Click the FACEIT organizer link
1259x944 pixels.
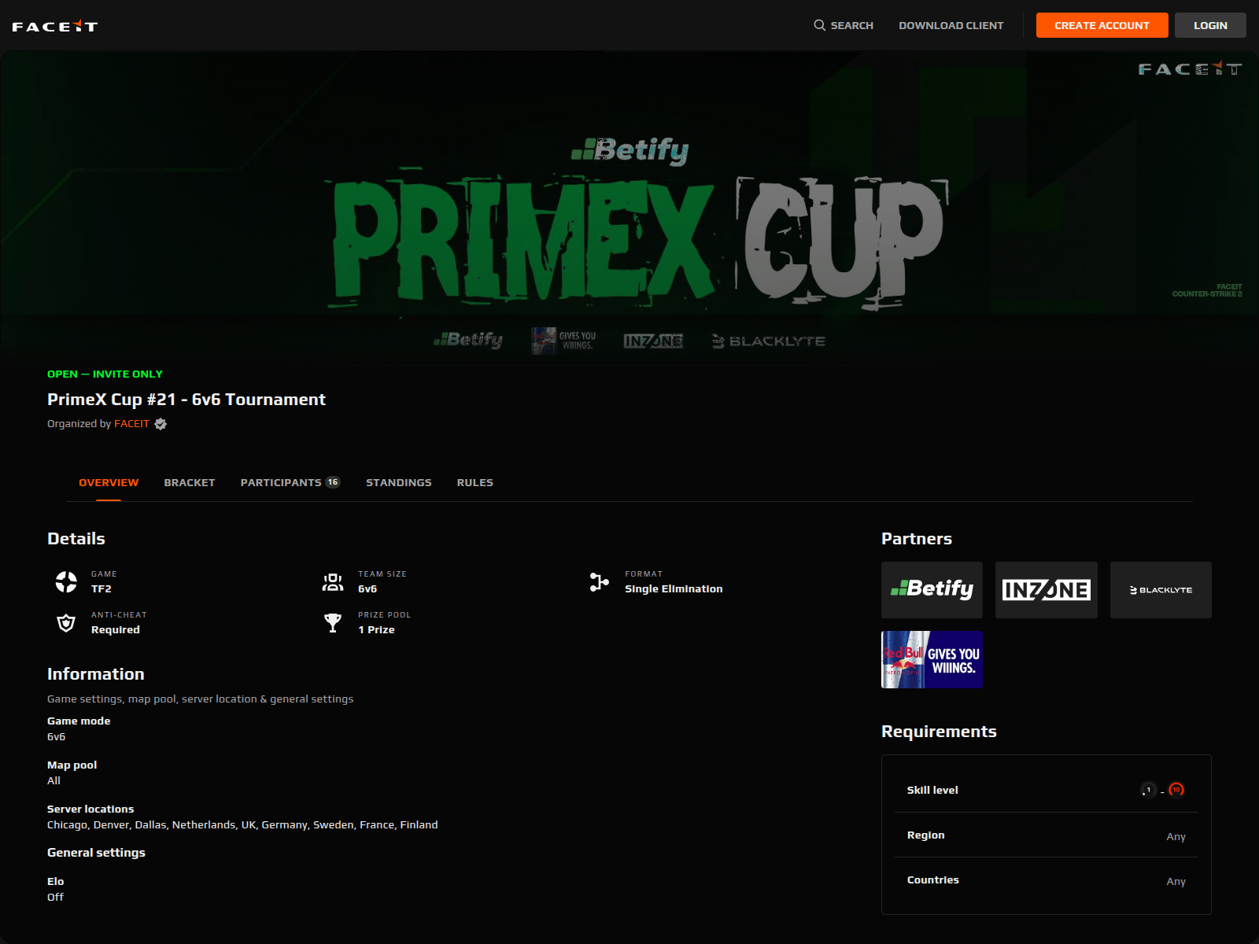coord(131,424)
